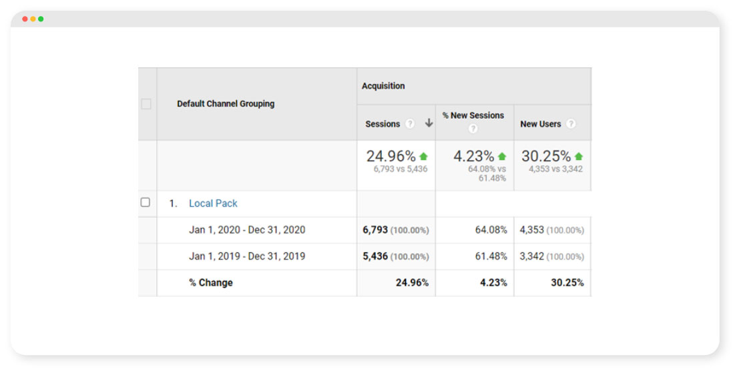Click the red close window dot
The width and height of the screenshot is (737, 373).
click(25, 19)
